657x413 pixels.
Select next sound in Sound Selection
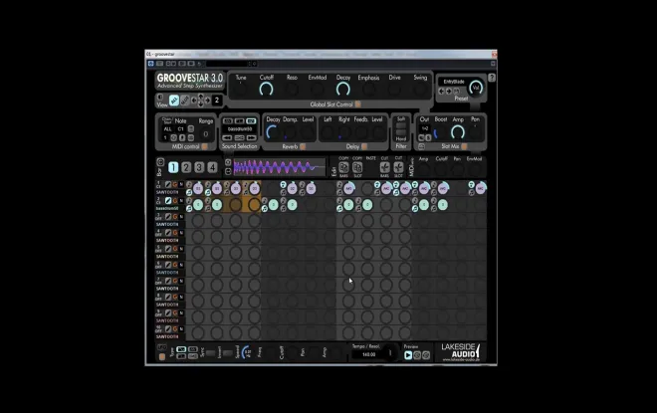tap(252, 137)
